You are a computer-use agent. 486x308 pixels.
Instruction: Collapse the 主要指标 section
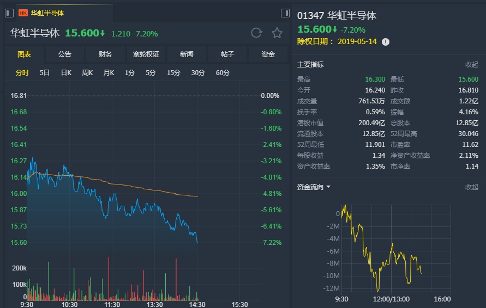click(x=471, y=64)
